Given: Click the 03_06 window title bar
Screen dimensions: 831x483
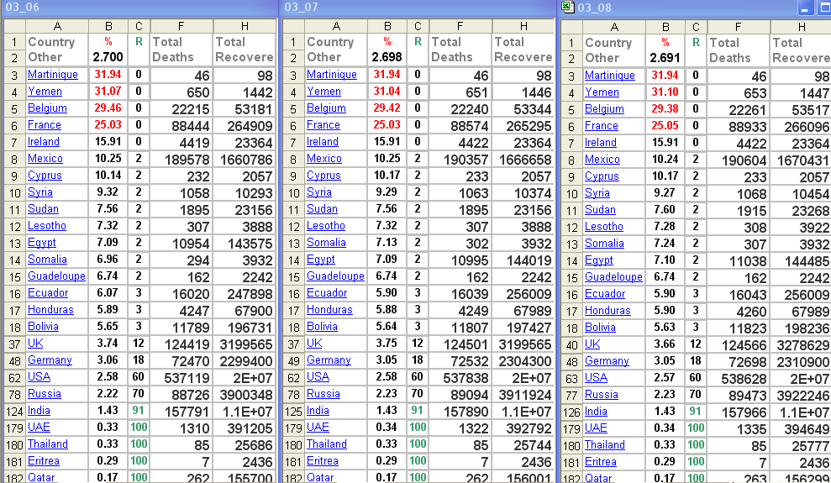Looking at the screenshot, I should (x=139, y=8).
